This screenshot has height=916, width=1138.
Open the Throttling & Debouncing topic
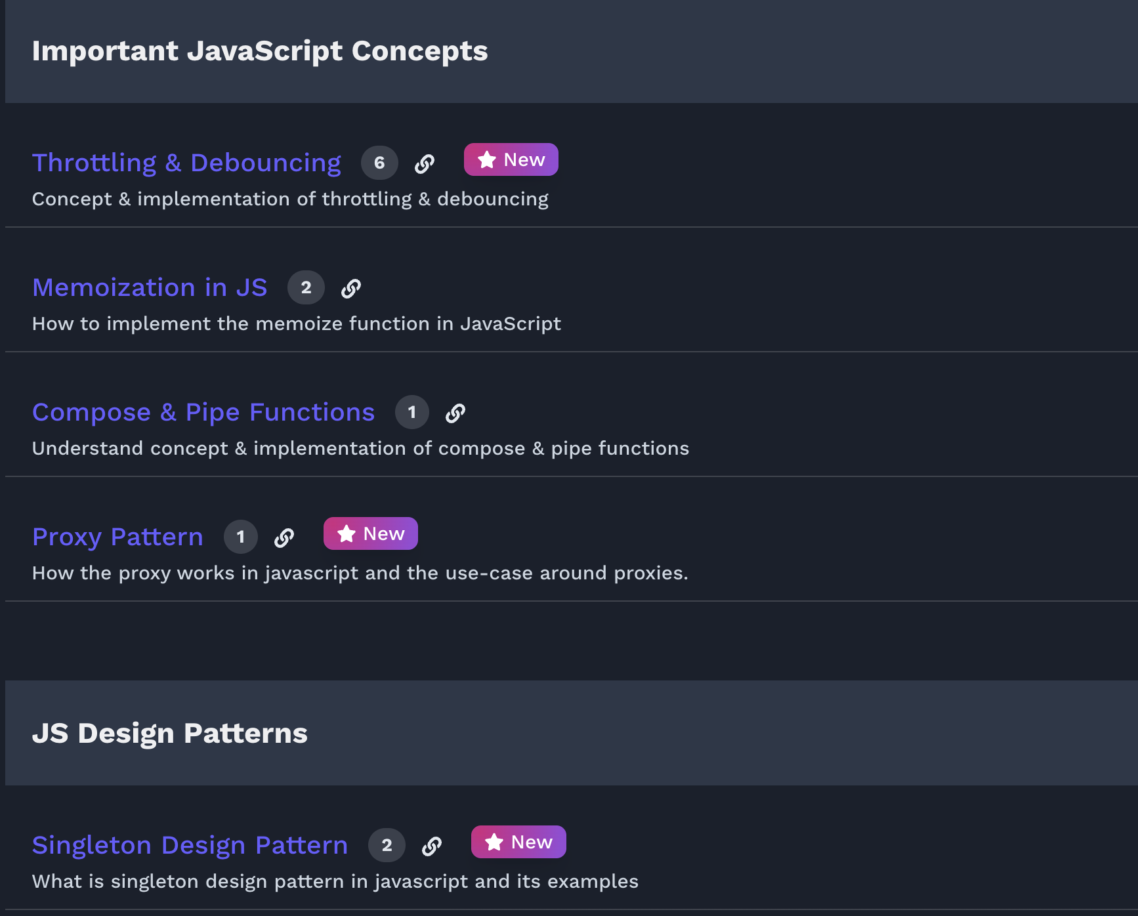click(186, 163)
